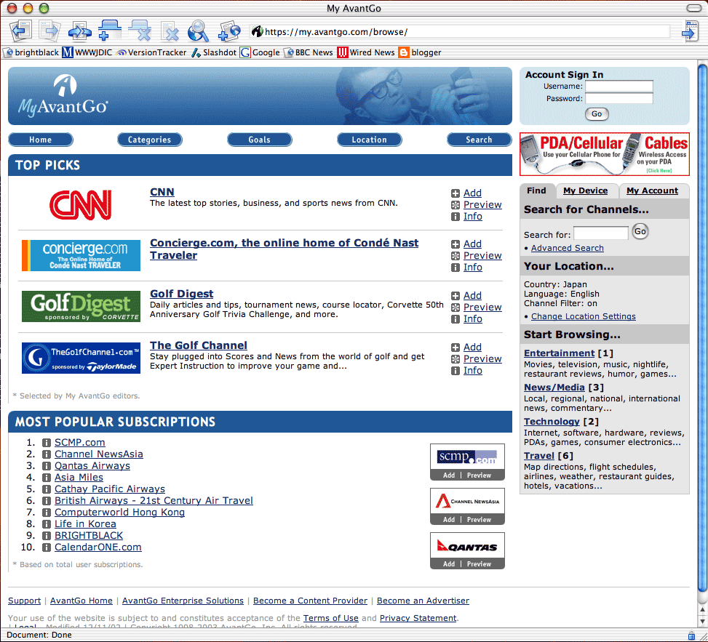Open the Search navigation button
The width and height of the screenshot is (708, 642).
tap(479, 140)
